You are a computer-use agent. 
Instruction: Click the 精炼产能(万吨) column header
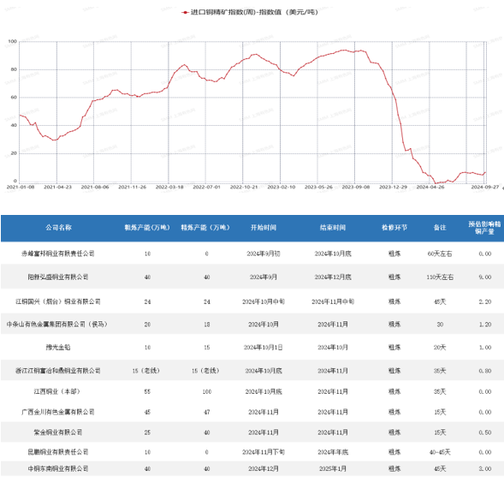pos(205,228)
